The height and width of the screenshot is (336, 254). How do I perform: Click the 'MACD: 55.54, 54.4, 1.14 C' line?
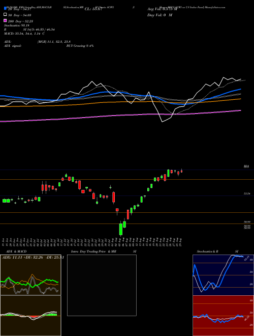24,34
